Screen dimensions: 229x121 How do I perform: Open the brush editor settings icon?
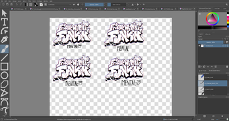point(41,5)
